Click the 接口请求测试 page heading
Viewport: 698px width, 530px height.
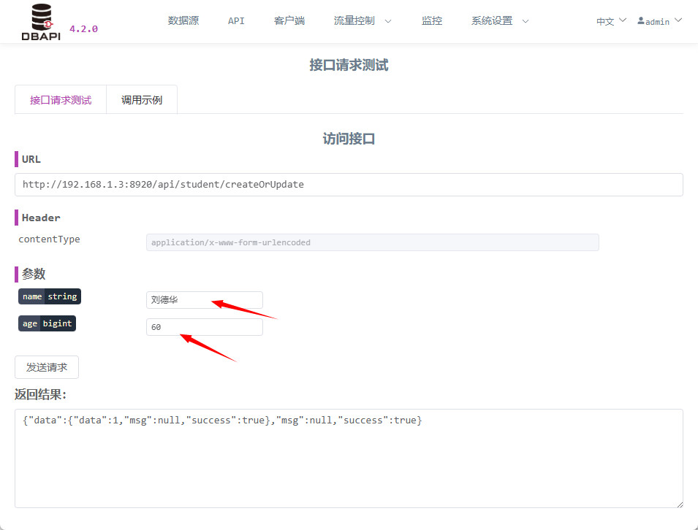coord(349,66)
